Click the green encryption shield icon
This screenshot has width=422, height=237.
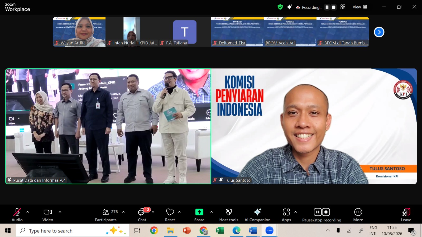click(x=280, y=7)
